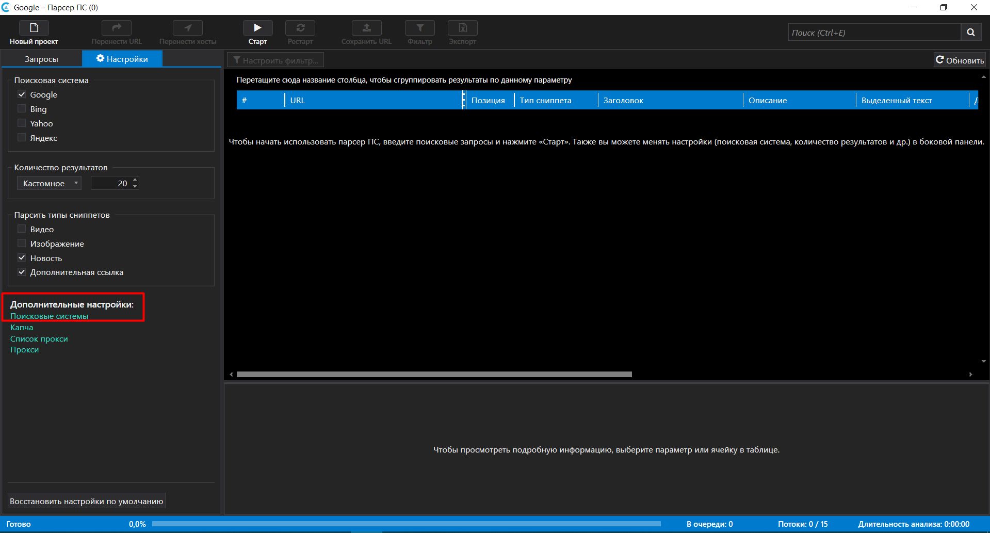Click the Перенести URL toolbar icon
Image resolution: width=990 pixels, height=533 pixels.
117,28
